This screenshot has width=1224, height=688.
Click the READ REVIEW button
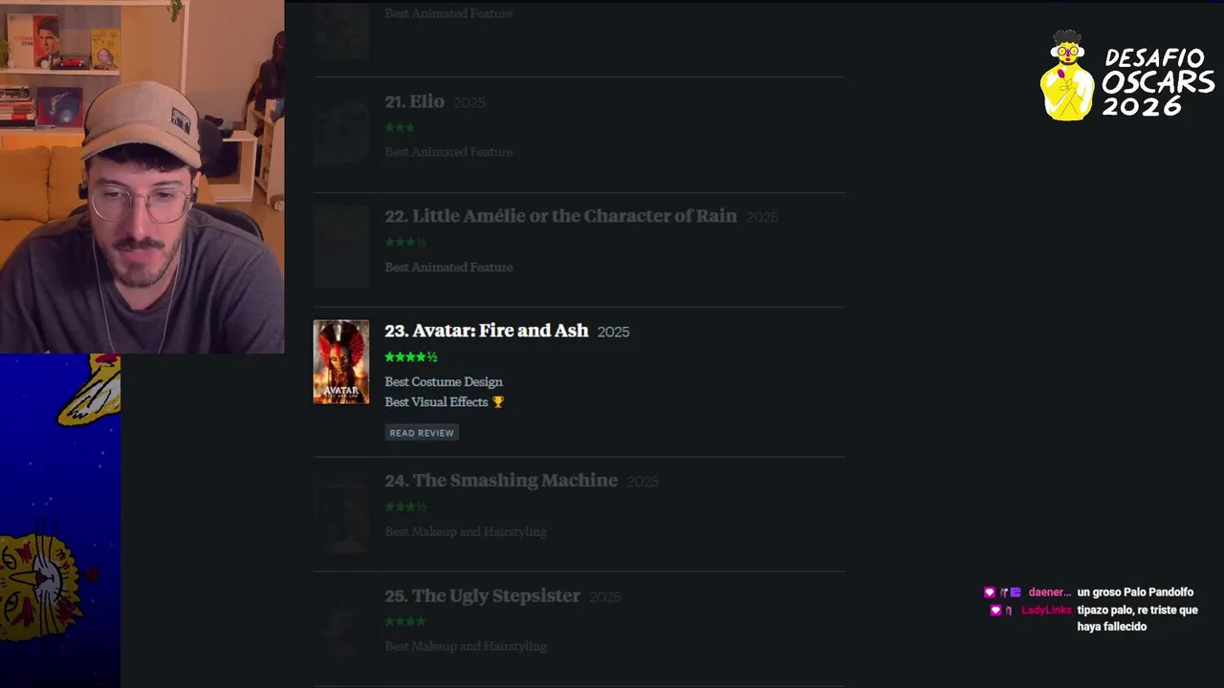(x=422, y=433)
